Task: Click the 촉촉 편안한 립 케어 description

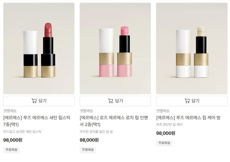Action: 169,124
